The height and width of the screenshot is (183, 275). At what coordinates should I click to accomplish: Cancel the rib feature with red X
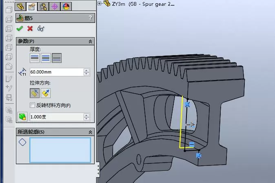click(30, 29)
